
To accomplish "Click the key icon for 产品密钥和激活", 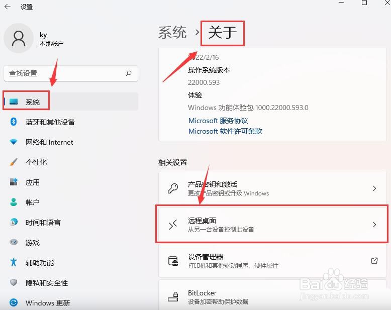I will [x=173, y=188].
